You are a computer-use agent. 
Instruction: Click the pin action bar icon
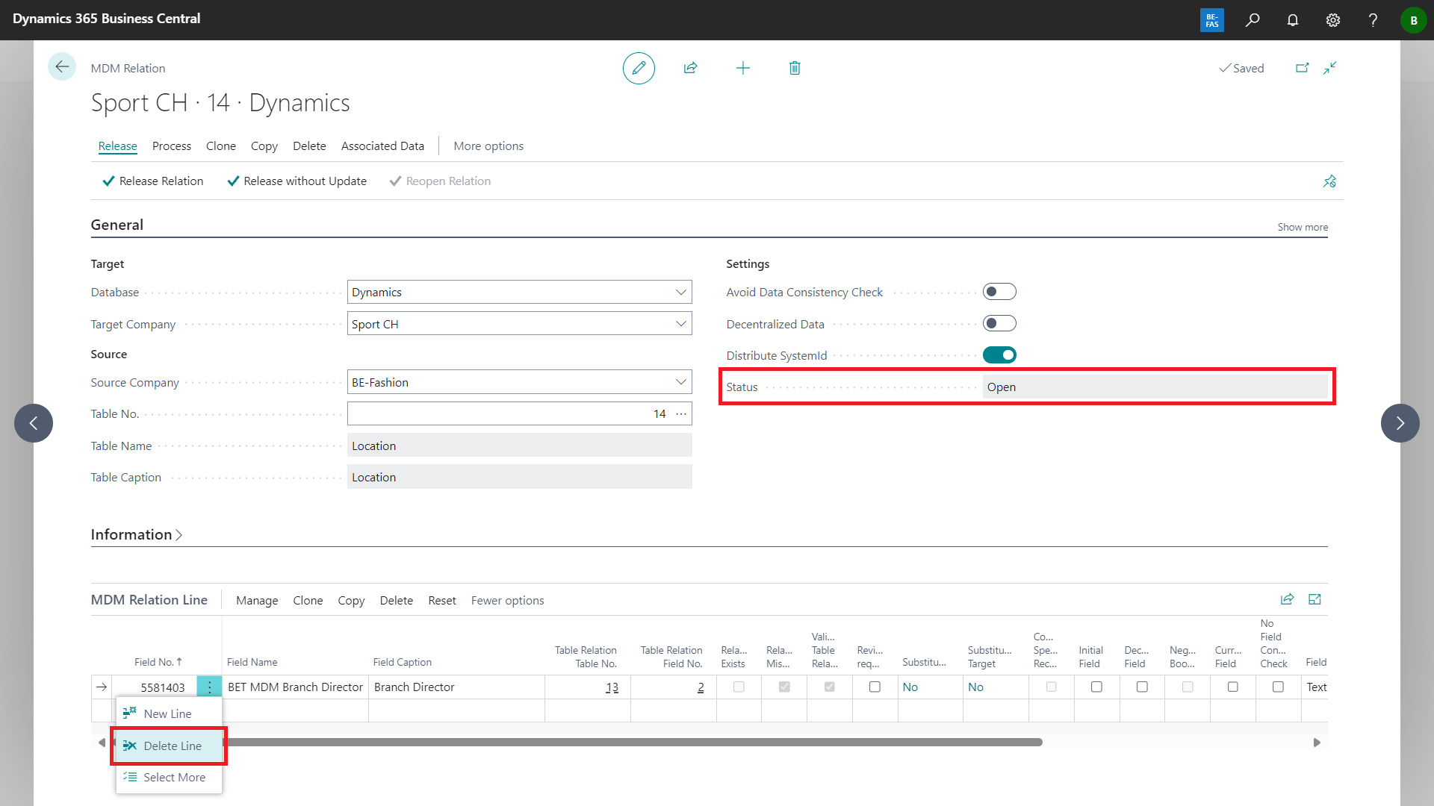(1329, 181)
